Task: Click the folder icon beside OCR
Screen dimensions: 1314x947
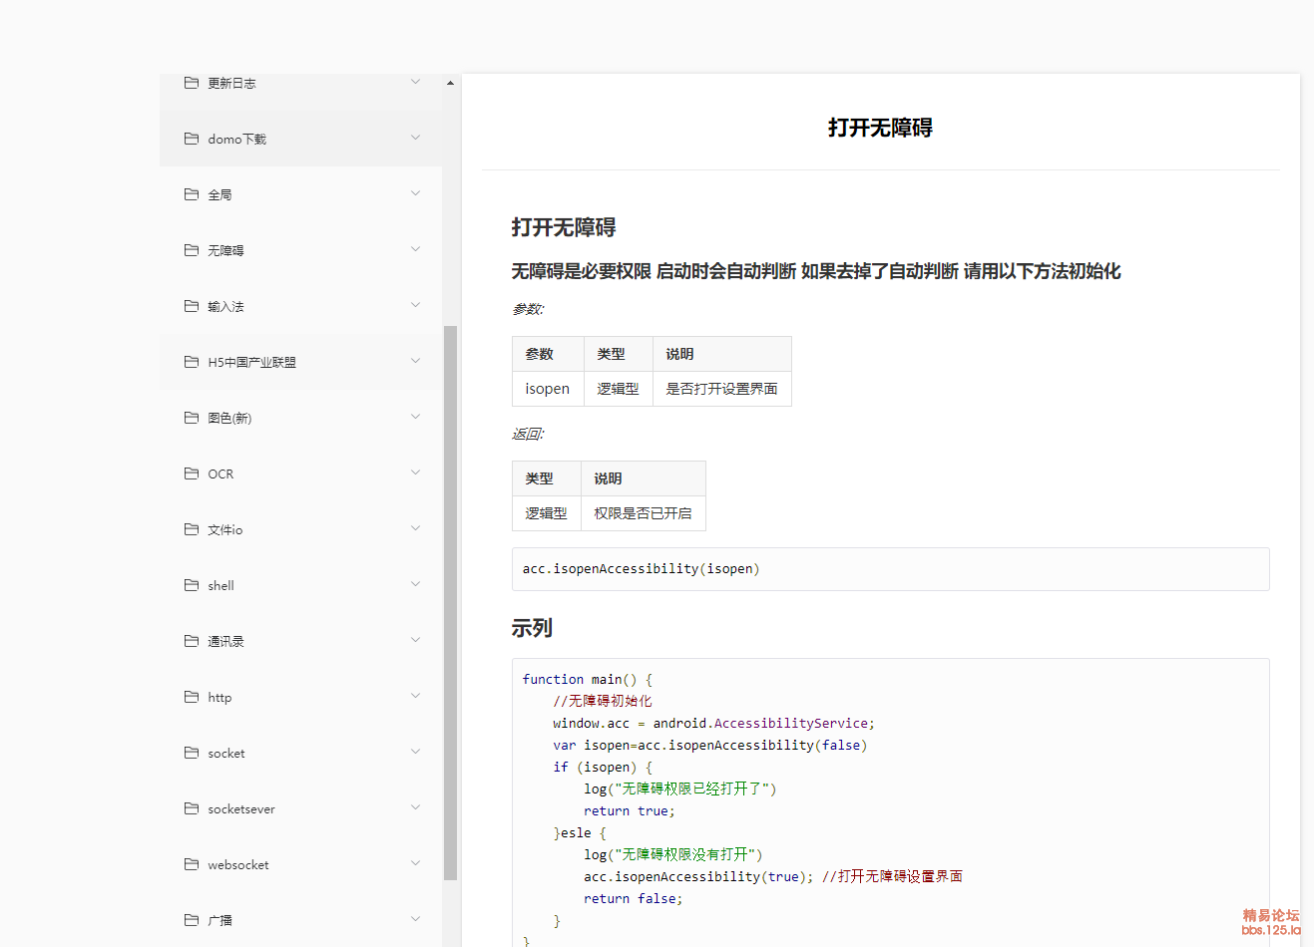Action: coord(192,473)
